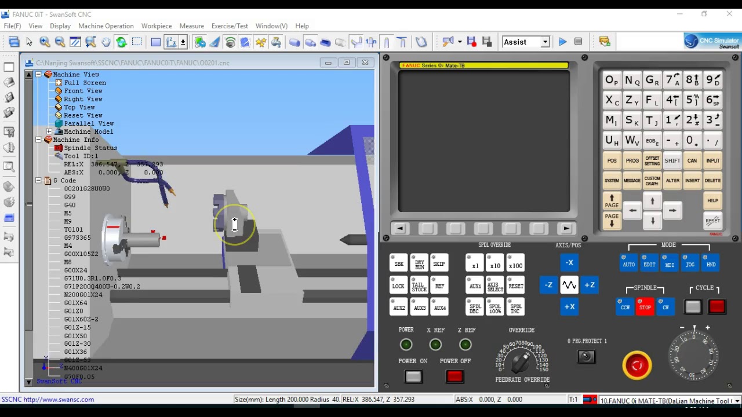Open the Workpiece menu
Screen dimensions: 742x417
(157, 26)
